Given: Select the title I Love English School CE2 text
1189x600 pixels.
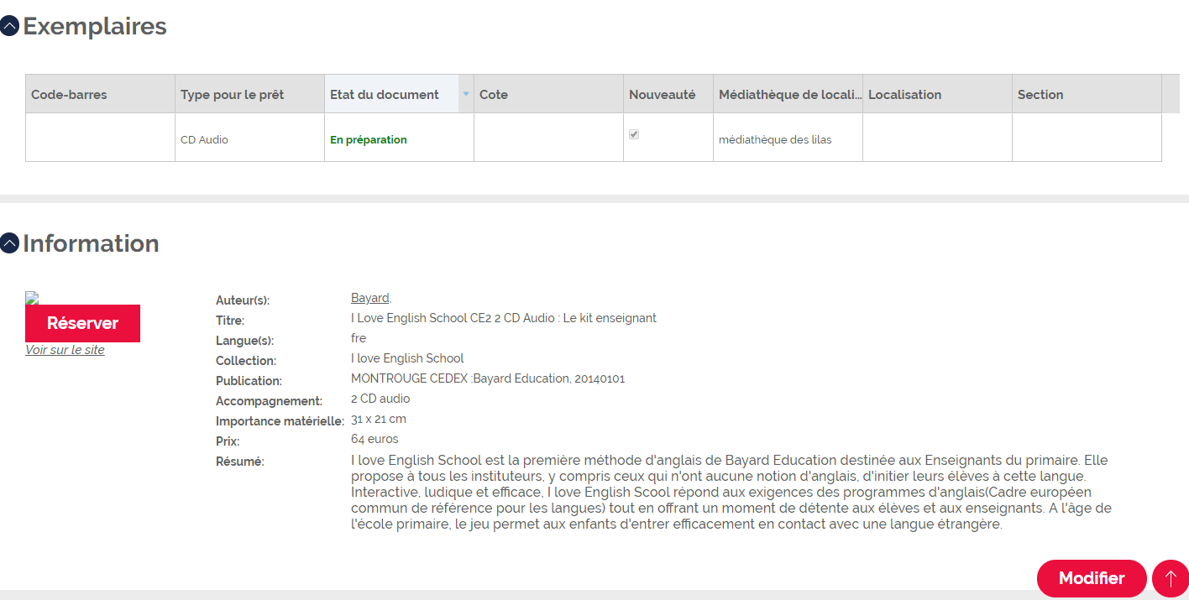Looking at the screenshot, I should coord(504,318).
